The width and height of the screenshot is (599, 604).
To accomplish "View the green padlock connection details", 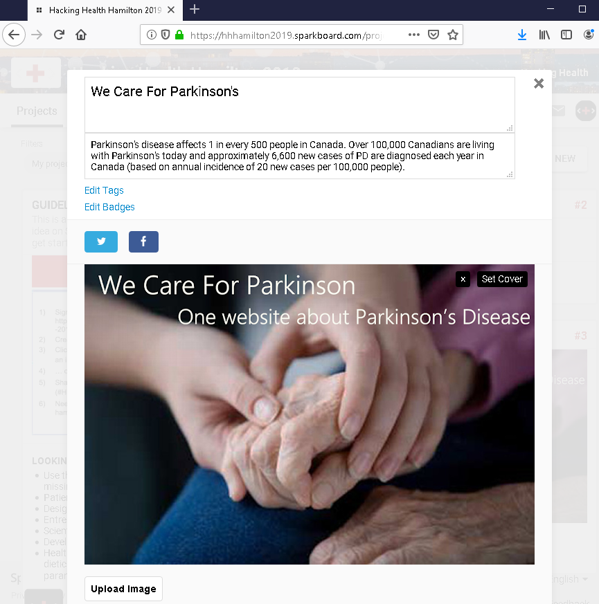I will pos(179,35).
